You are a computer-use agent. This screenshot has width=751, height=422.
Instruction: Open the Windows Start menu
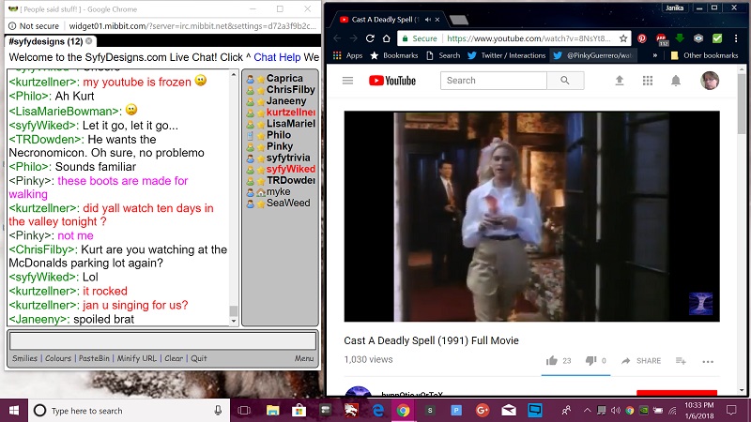[x=14, y=411]
